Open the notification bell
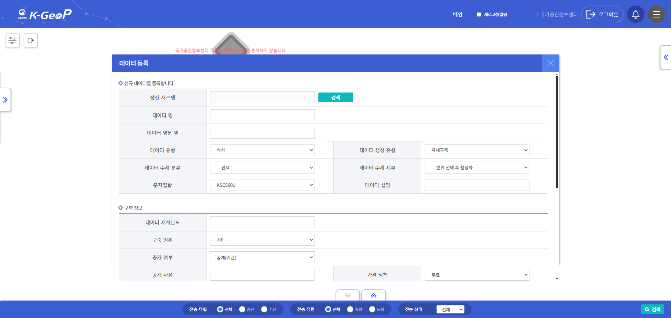The height and width of the screenshot is (318, 671). click(x=635, y=14)
